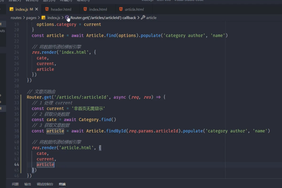Click 'Router' on line 32
This screenshot has height=188, width=282.
point(34,97)
